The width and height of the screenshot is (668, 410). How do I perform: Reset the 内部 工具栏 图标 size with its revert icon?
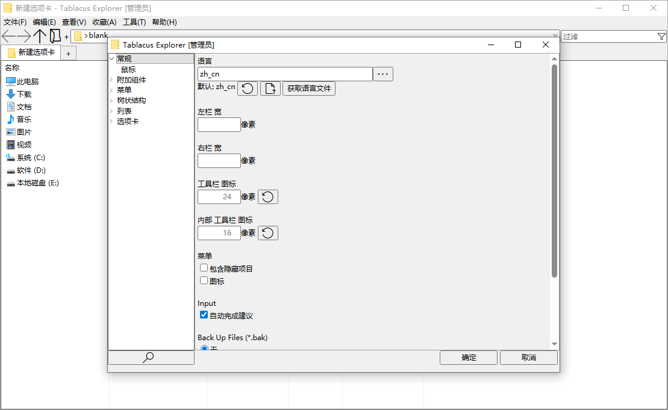pyautogui.click(x=267, y=232)
